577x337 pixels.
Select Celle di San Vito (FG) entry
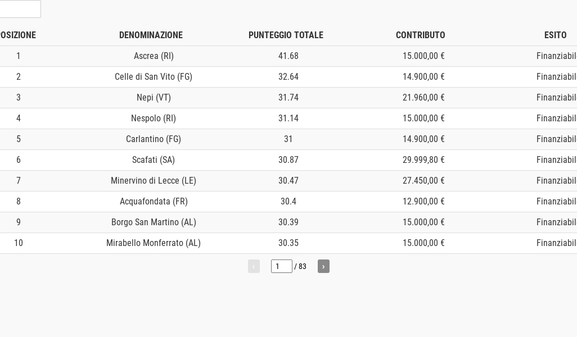(154, 77)
